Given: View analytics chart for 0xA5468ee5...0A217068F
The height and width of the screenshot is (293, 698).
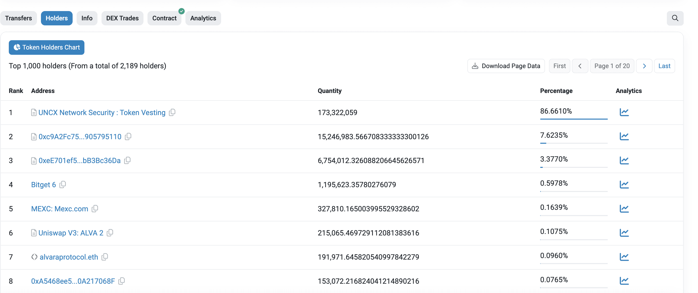Looking at the screenshot, I should [624, 281].
